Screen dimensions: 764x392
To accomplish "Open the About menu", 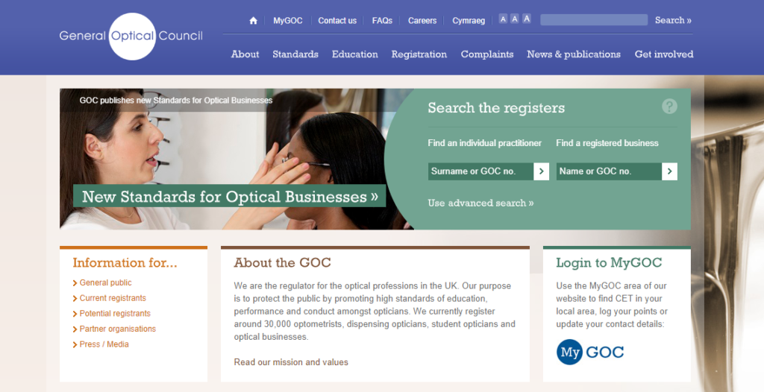I will [x=245, y=54].
